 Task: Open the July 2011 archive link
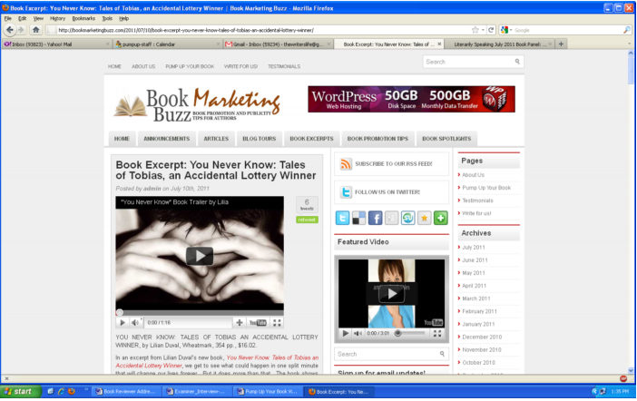[x=474, y=248]
